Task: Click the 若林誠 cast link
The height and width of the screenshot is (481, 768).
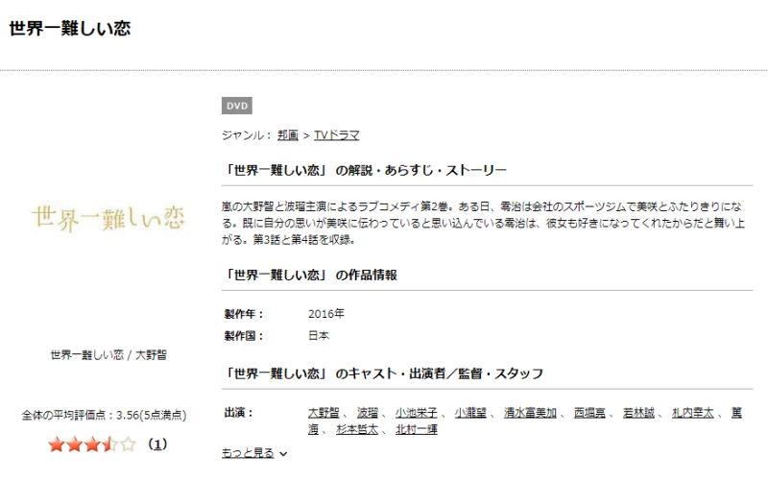Action: coord(639,413)
